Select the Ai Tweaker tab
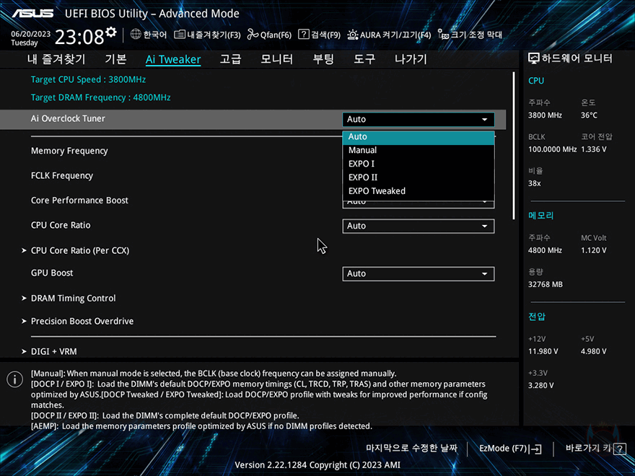The image size is (635, 476). tap(173, 59)
